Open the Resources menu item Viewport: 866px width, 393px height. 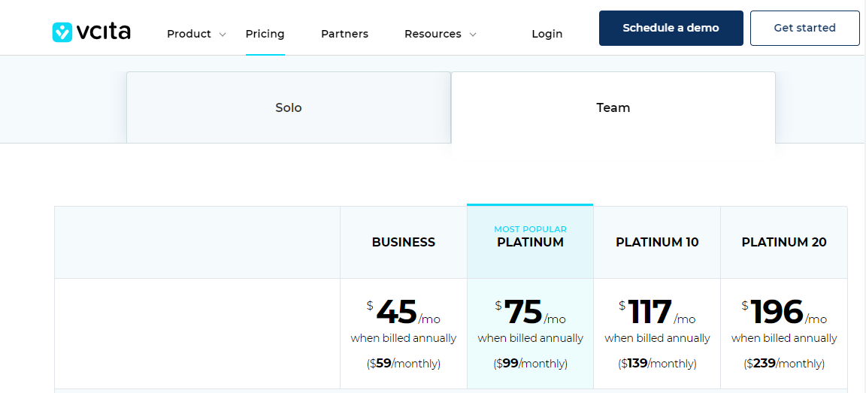click(433, 35)
